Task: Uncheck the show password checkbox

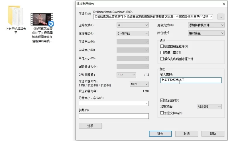Action: click(x=162, y=100)
